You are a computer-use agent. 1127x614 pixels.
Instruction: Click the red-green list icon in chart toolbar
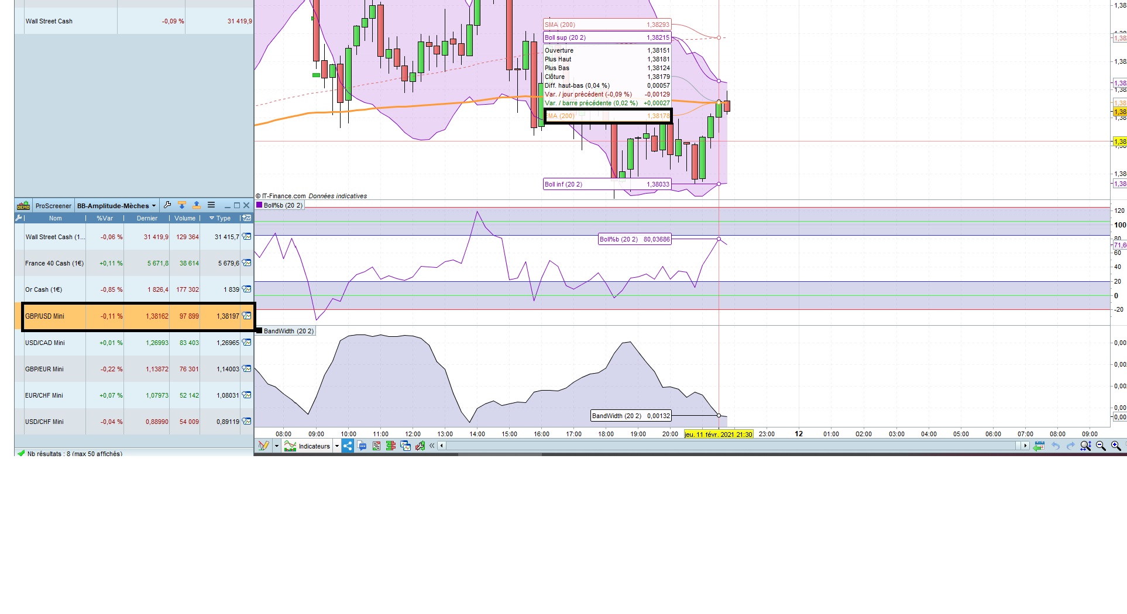[376, 446]
